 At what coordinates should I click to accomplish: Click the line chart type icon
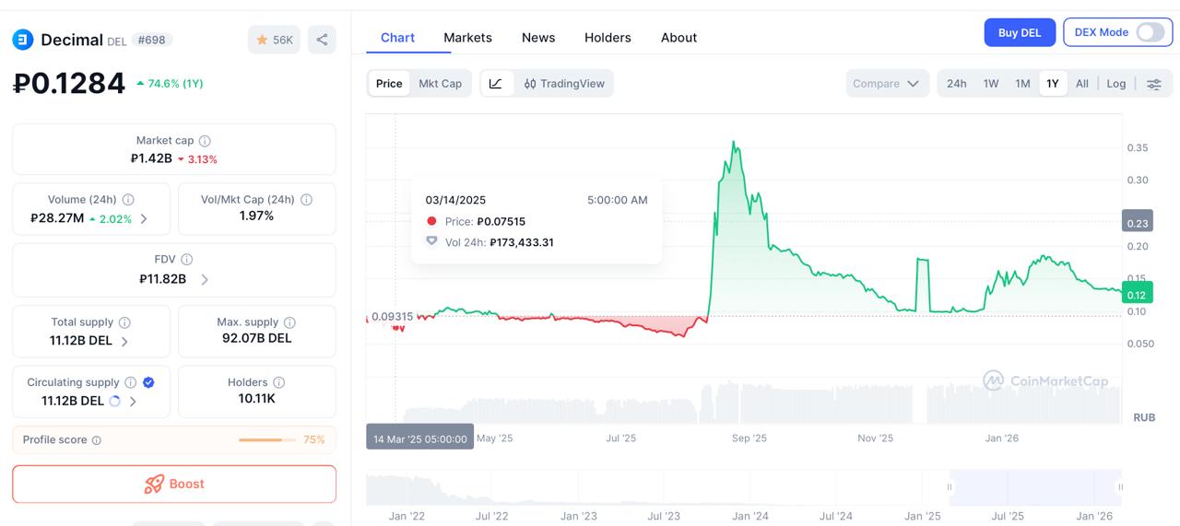coord(496,84)
